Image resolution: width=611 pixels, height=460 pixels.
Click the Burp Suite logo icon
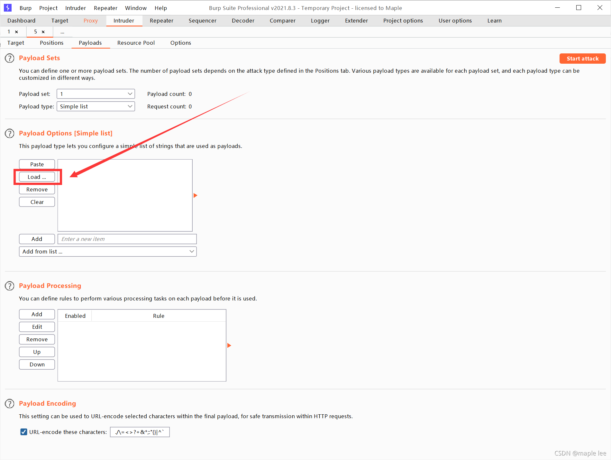click(x=8, y=8)
